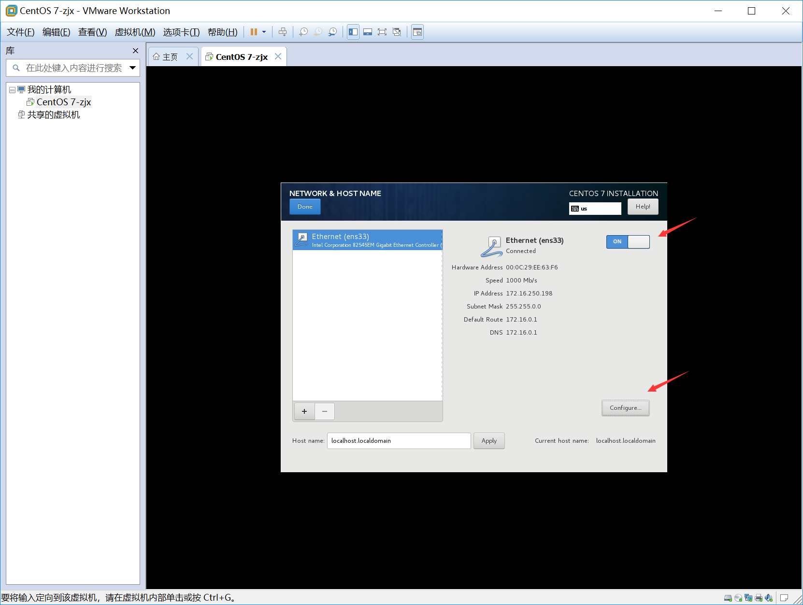Click the IP Address value 172.16.250.198
803x605 pixels.
pyautogui.click(x=529, y=294)
